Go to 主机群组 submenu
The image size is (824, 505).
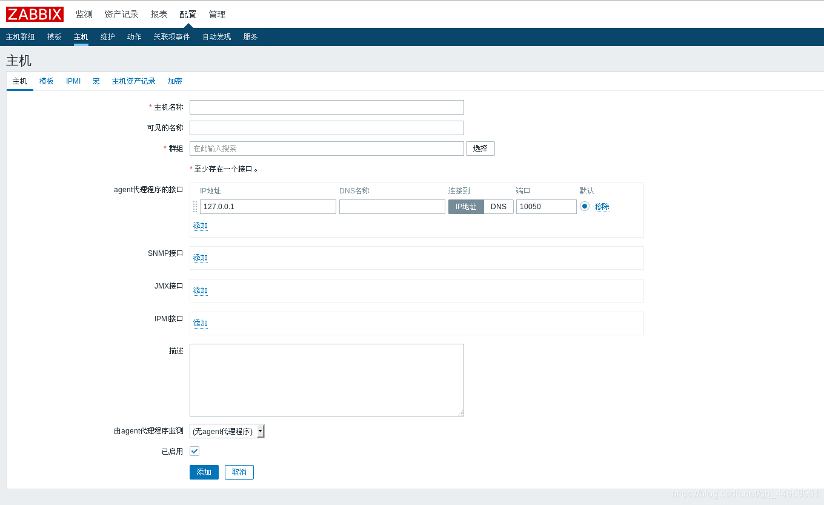click(21, 37)
